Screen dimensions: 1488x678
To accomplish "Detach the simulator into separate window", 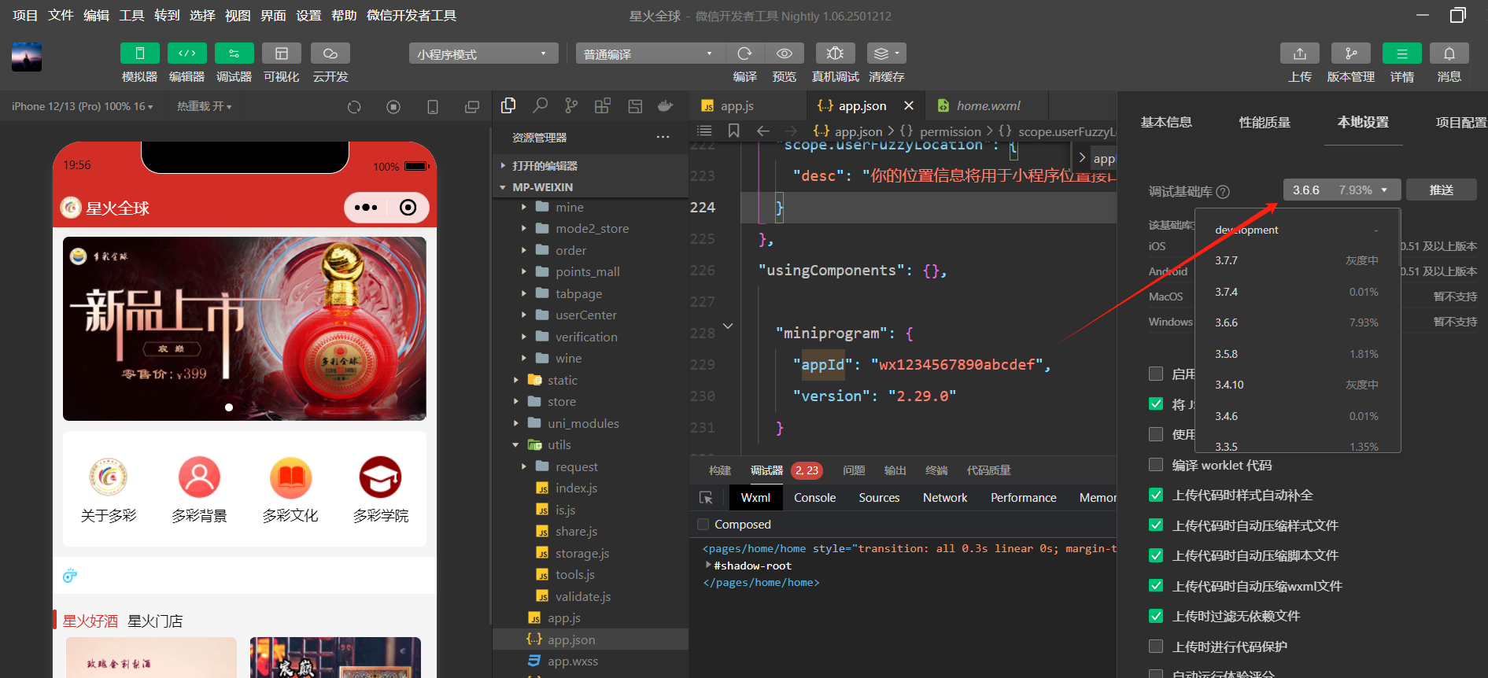I will [x=472, y=107].
